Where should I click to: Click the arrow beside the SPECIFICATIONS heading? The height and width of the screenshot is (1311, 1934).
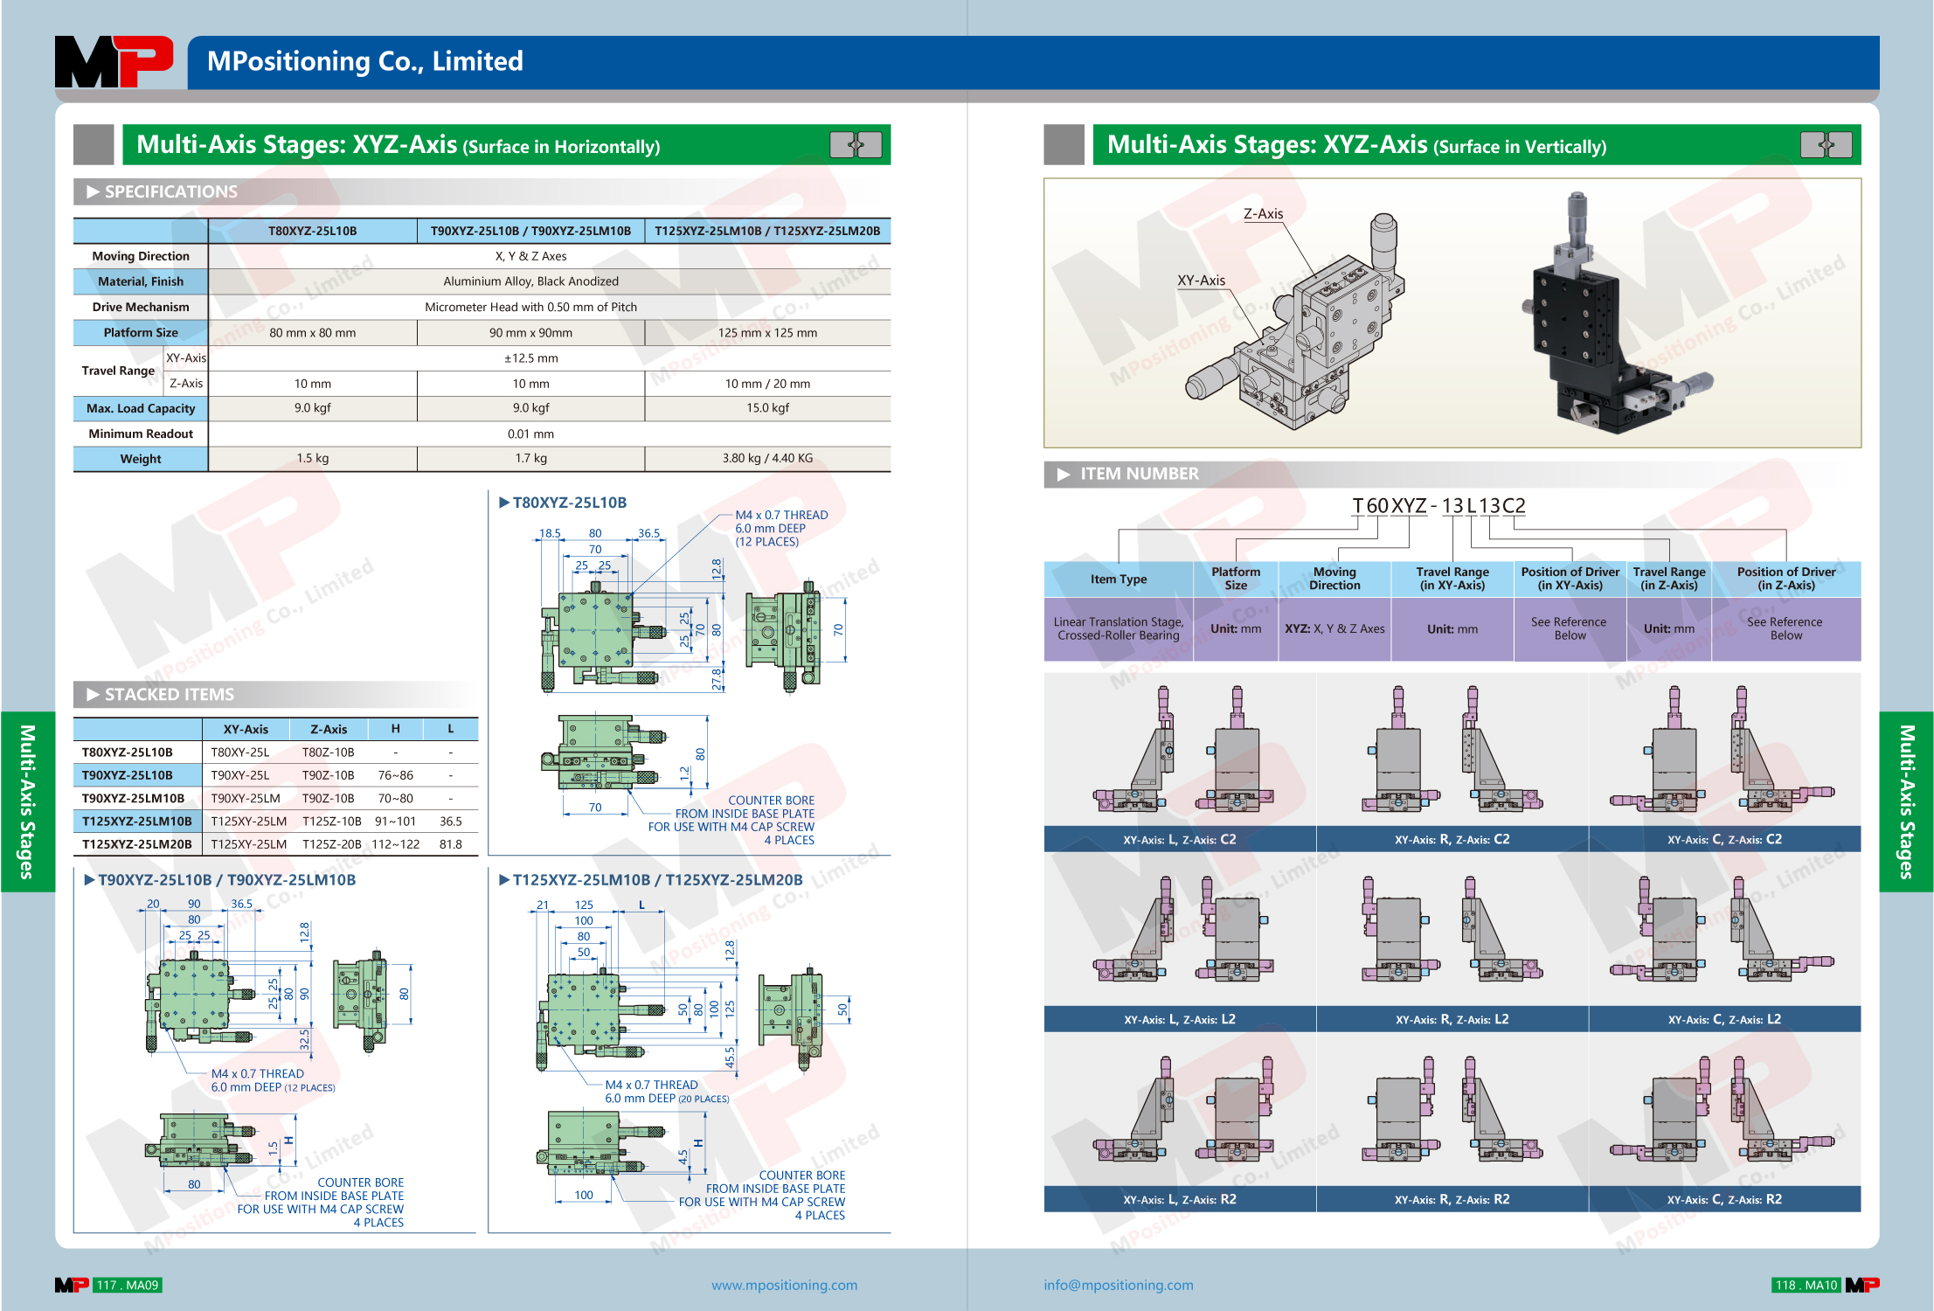pos(93,191)
